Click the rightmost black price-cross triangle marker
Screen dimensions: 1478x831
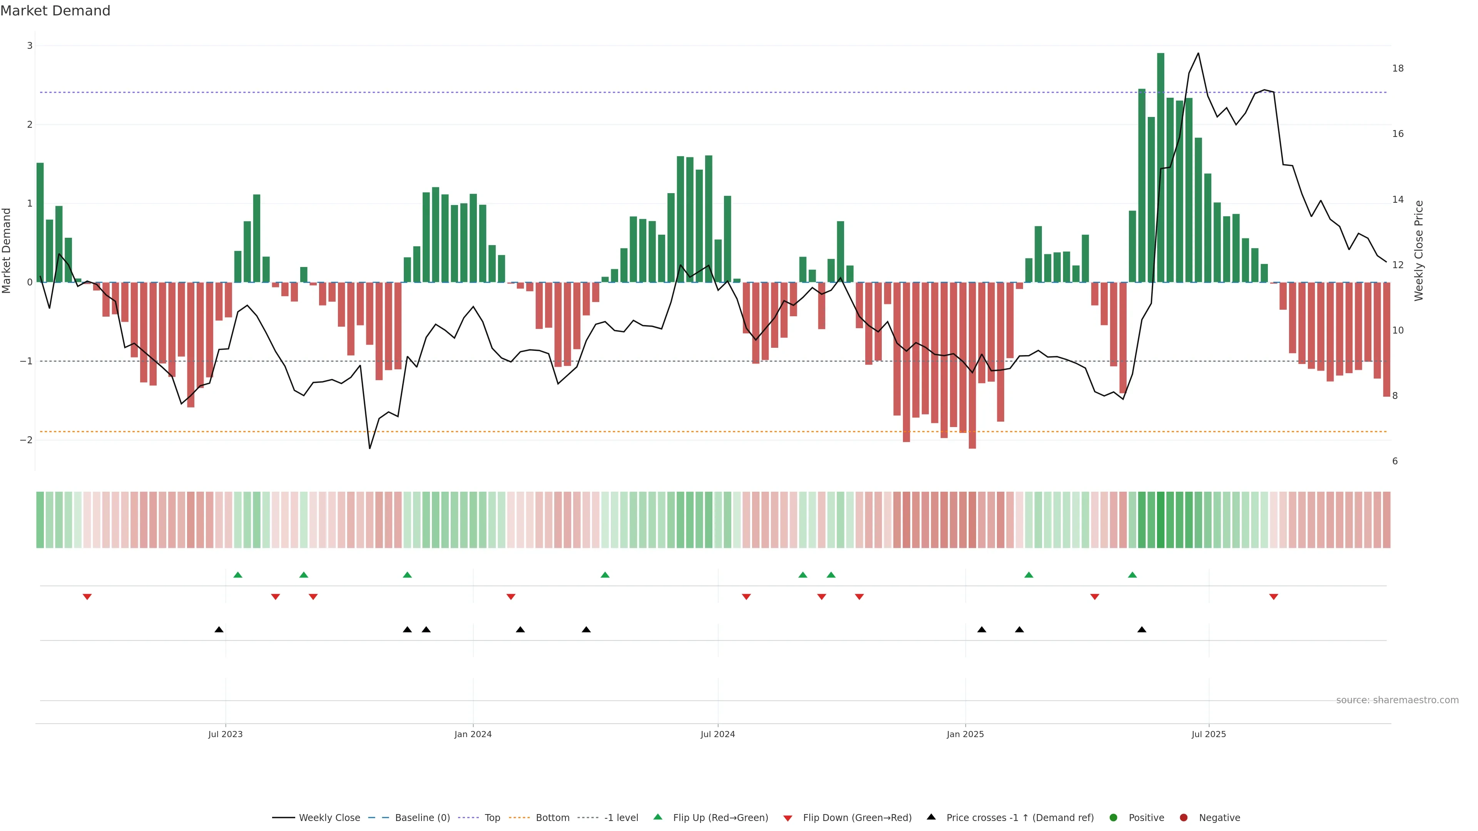(1142, 630)
